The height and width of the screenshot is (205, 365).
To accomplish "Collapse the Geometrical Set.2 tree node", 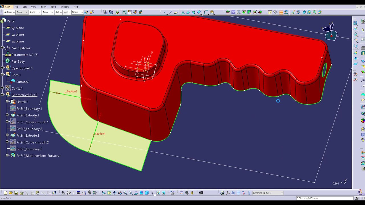I will pyautogui.click(x=3, y=95).
